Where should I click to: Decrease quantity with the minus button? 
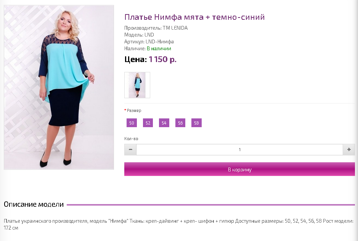pos(130,150)
